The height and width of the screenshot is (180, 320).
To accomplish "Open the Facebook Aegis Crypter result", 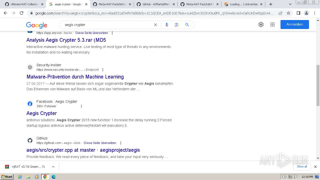I will 41,113.
